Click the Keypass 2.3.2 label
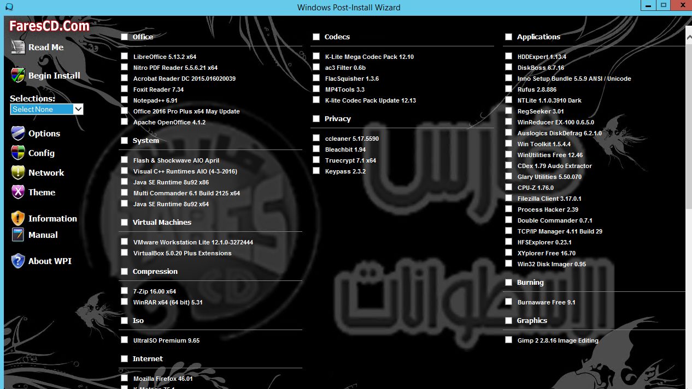This screenshot has height=389, width=692. 345,171
